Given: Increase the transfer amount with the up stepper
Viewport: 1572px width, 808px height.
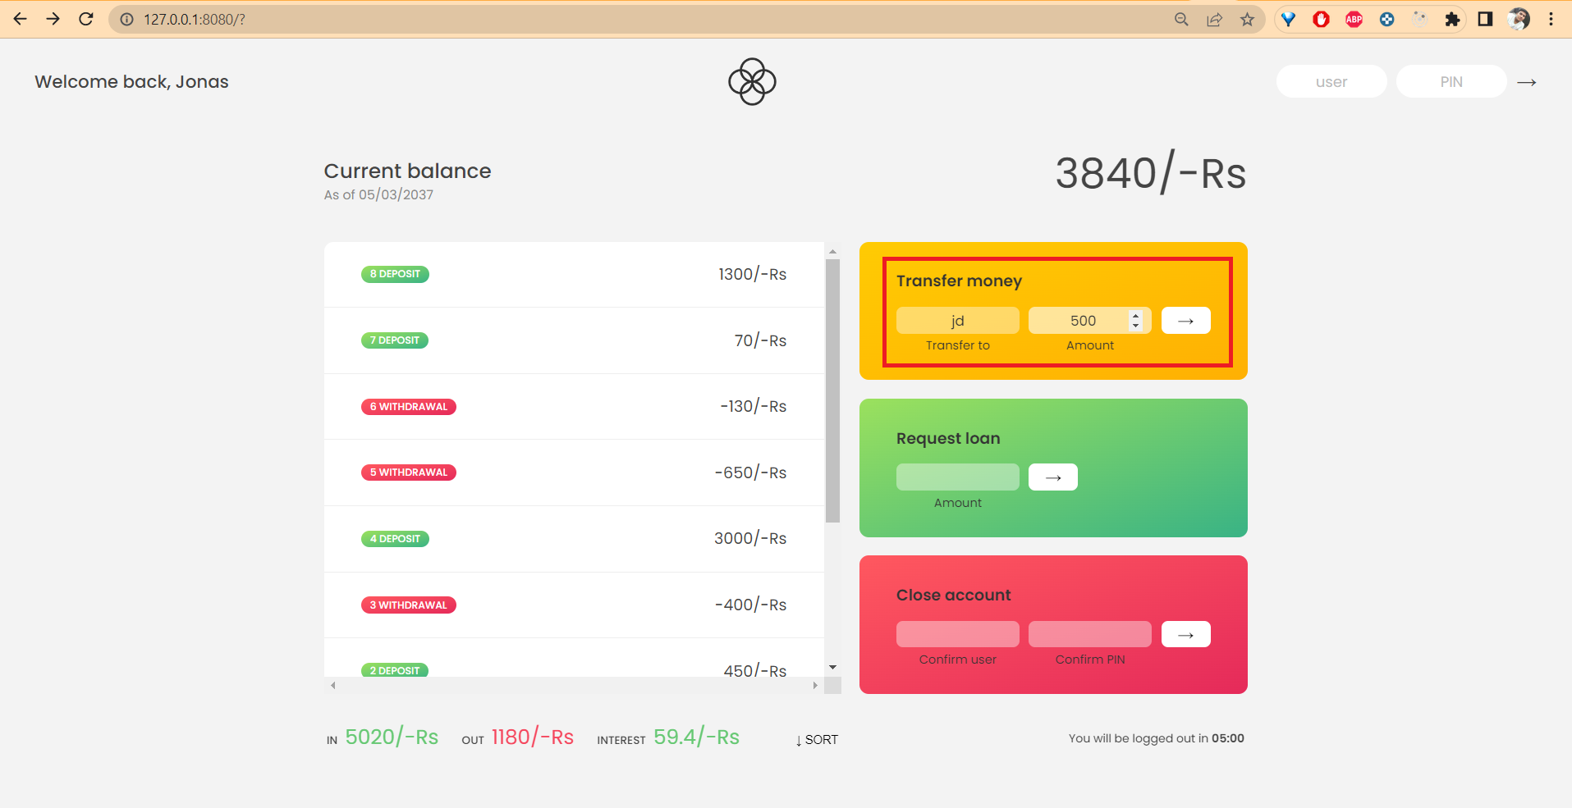Looking at the screenshot, I should [x=1135, y=315].
